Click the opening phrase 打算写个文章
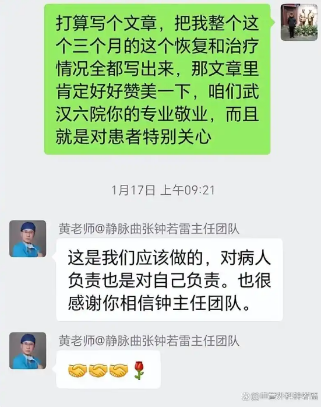The width and height of the screenshot is (321, 407). tap(106, 23)
